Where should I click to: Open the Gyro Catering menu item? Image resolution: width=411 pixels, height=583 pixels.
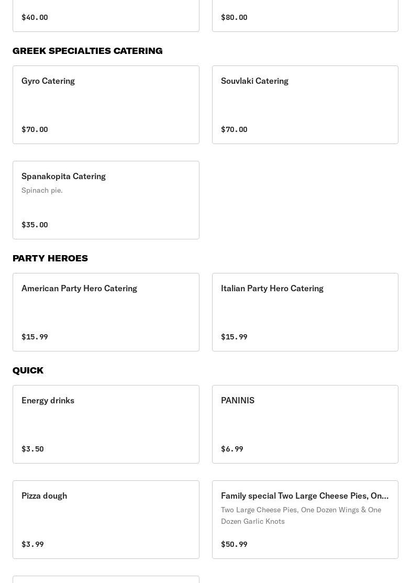pos(106,104)
